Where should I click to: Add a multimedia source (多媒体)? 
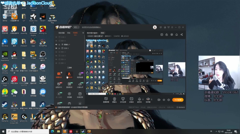[131, 100]
